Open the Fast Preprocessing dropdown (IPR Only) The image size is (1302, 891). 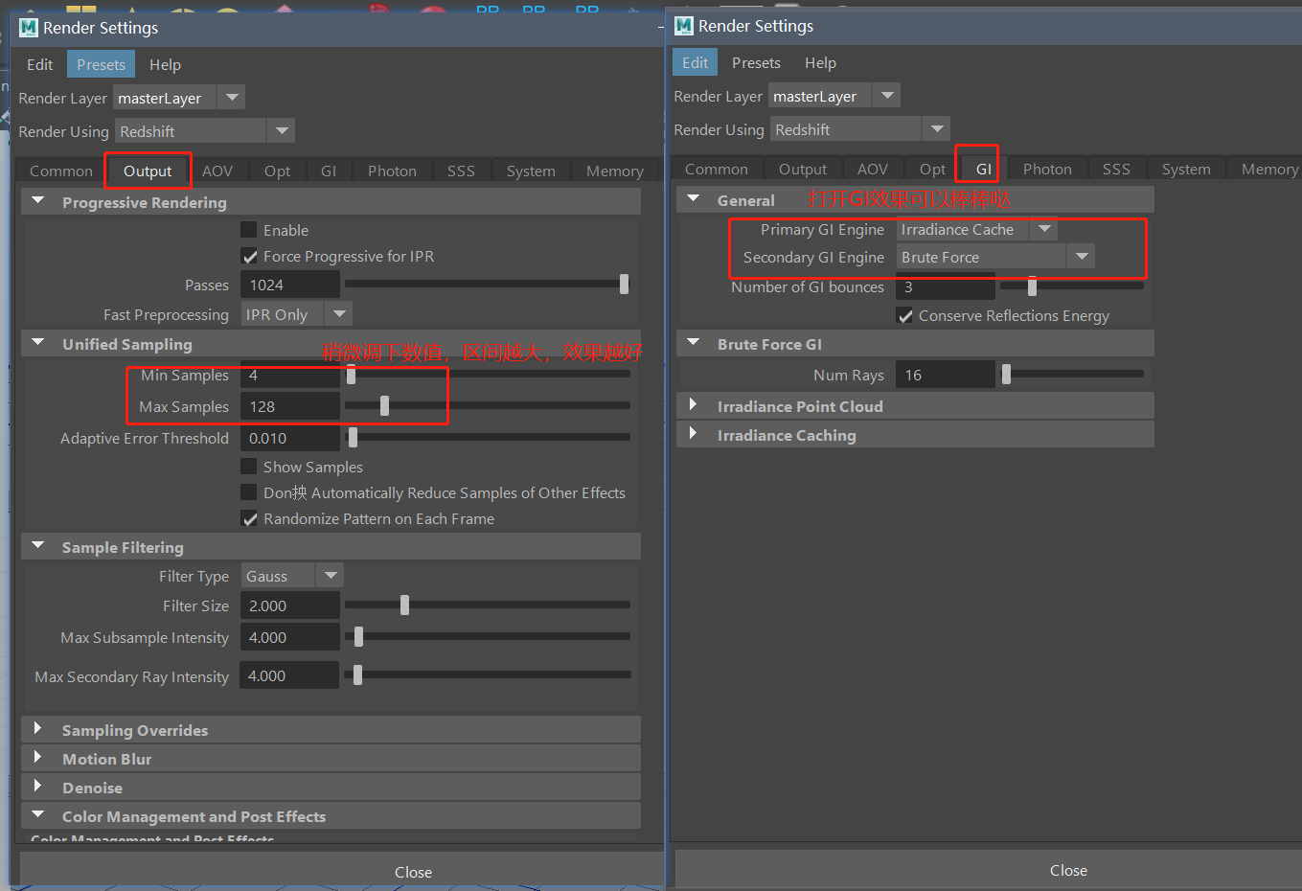(296, 314)
